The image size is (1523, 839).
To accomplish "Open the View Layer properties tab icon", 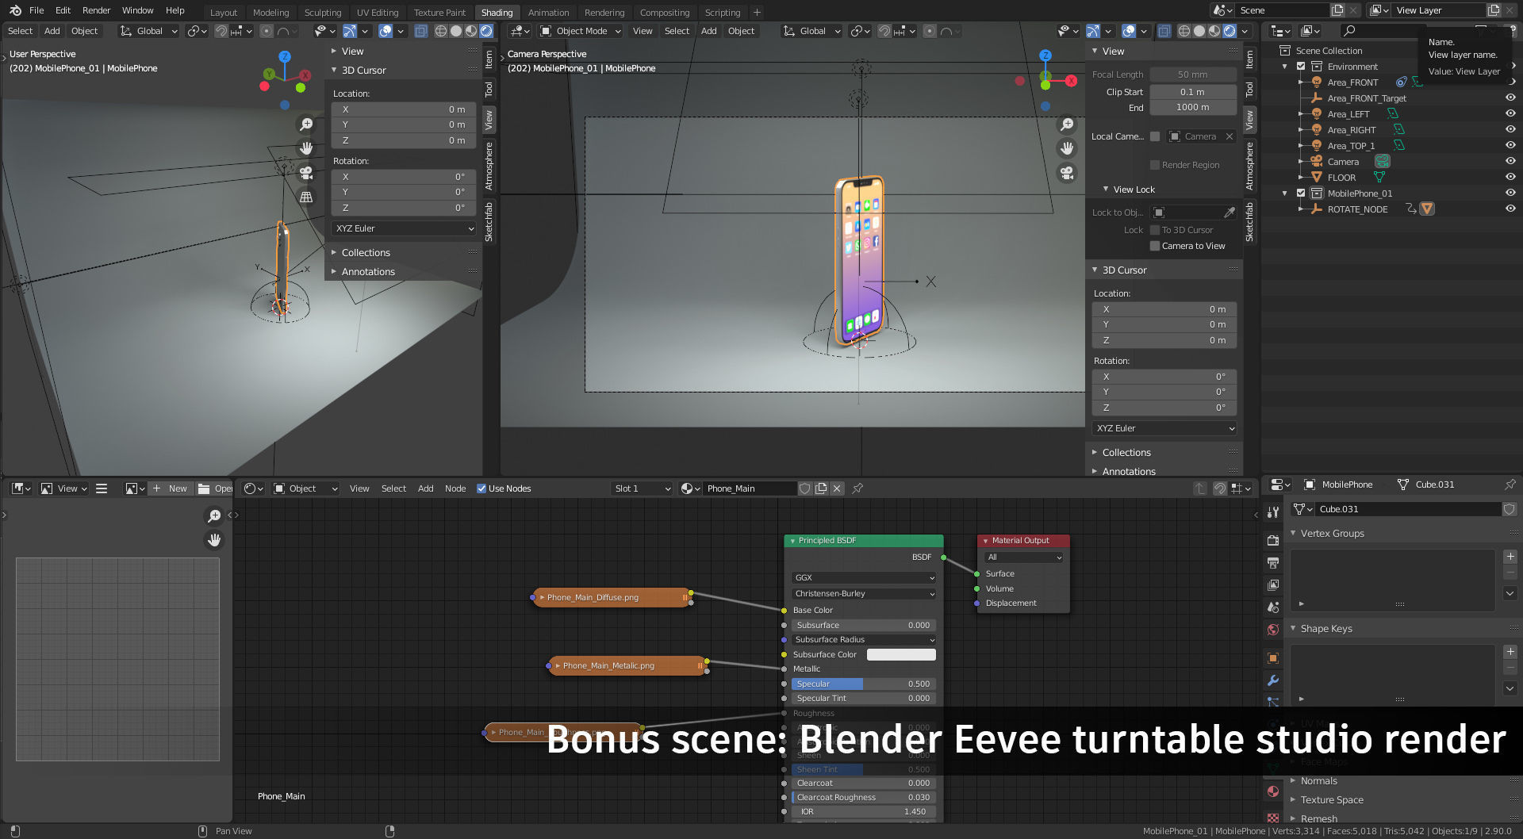I will (x=1273, y=584).
